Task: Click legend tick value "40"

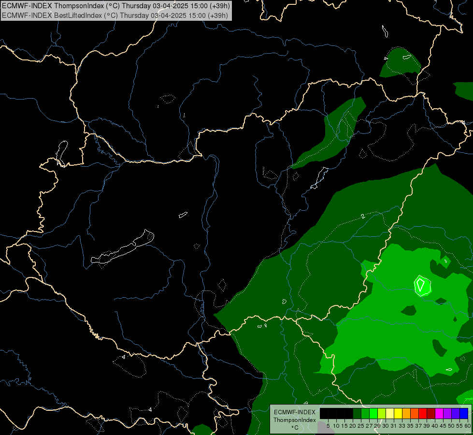Action: click(x=435, y=426)
